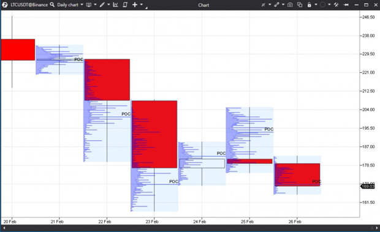The image size is (380, 232).
Task: Open chart settings wrench icon
Action: point(336,5)
